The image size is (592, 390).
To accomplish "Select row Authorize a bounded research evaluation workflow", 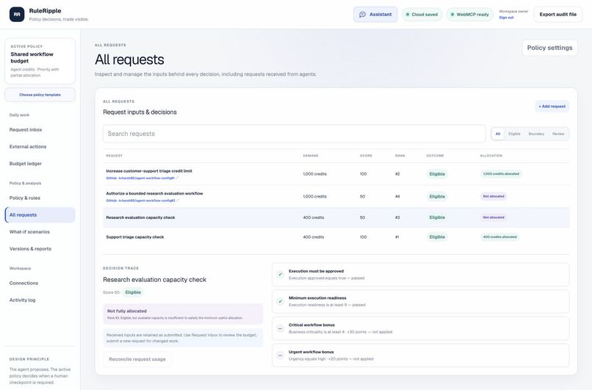I will pyautogui.click(x=336, y=196).
